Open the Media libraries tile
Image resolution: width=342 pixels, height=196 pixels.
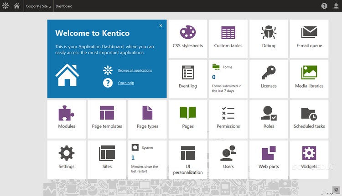pos(309,79)
